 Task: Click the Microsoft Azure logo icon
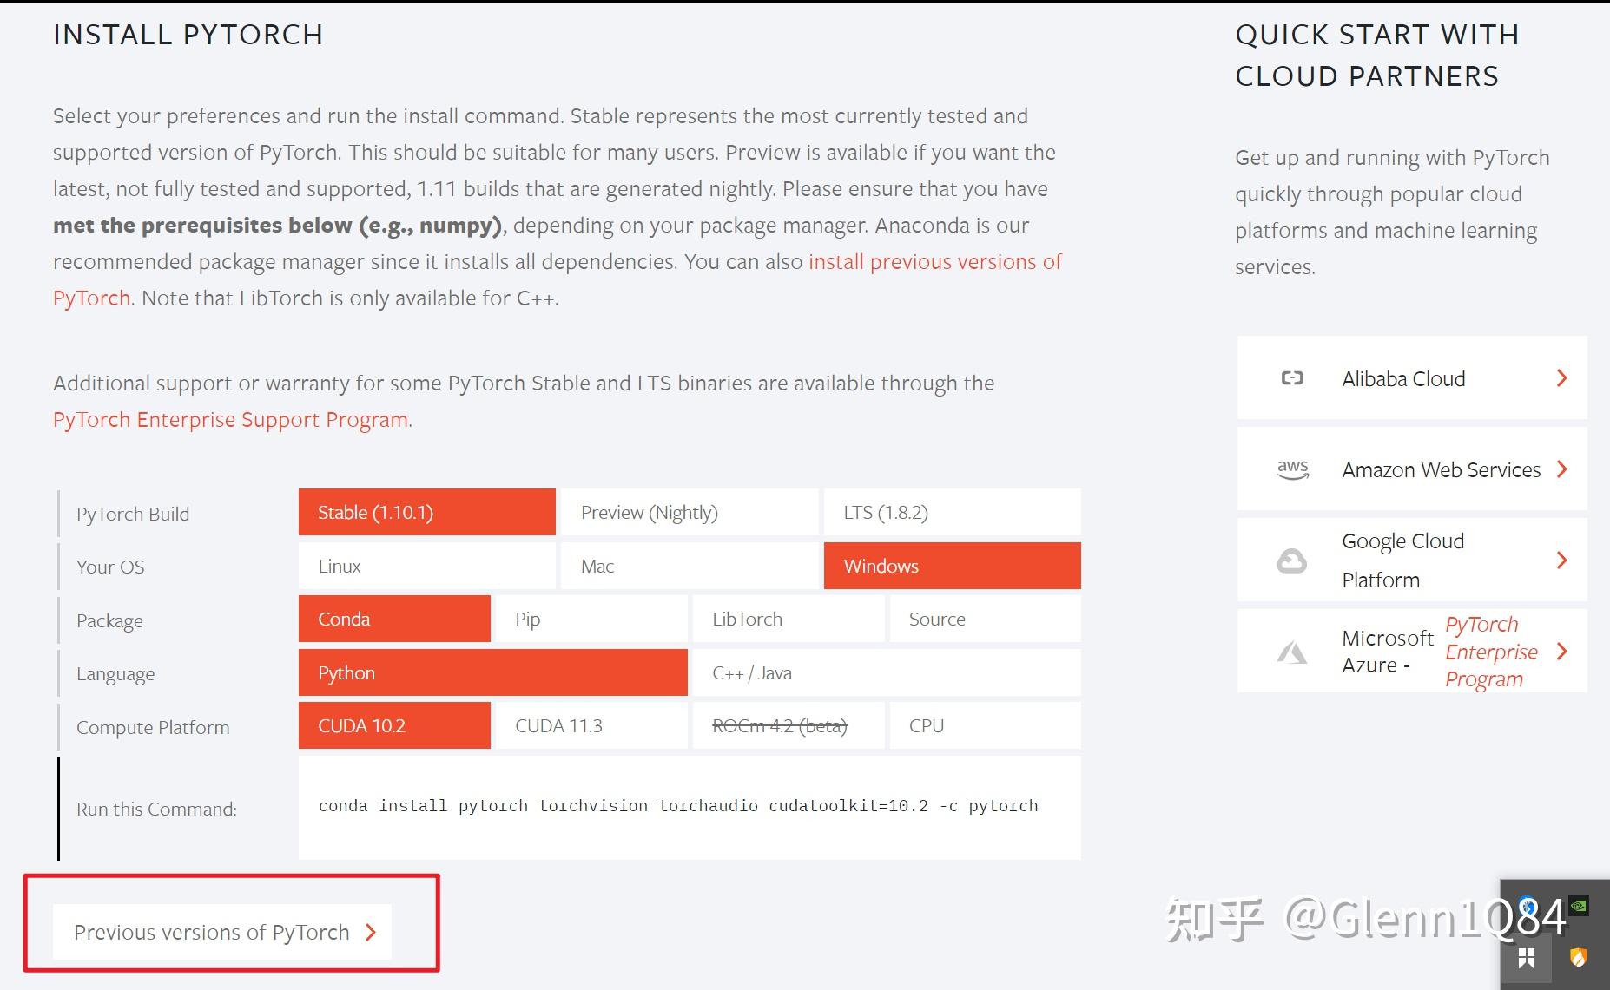coord(1292,652)
